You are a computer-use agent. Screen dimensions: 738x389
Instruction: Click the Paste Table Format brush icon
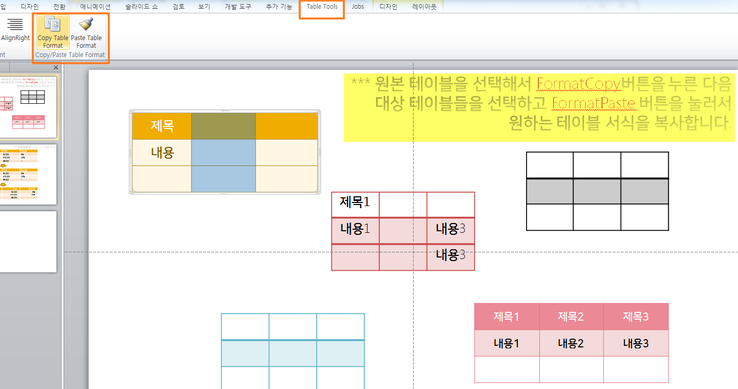click(86, 24)
